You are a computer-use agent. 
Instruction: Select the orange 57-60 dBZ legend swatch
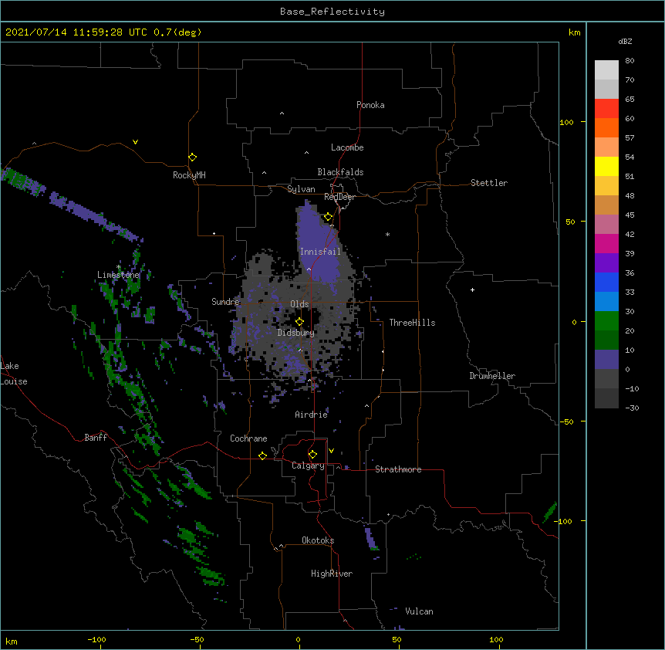606,127
